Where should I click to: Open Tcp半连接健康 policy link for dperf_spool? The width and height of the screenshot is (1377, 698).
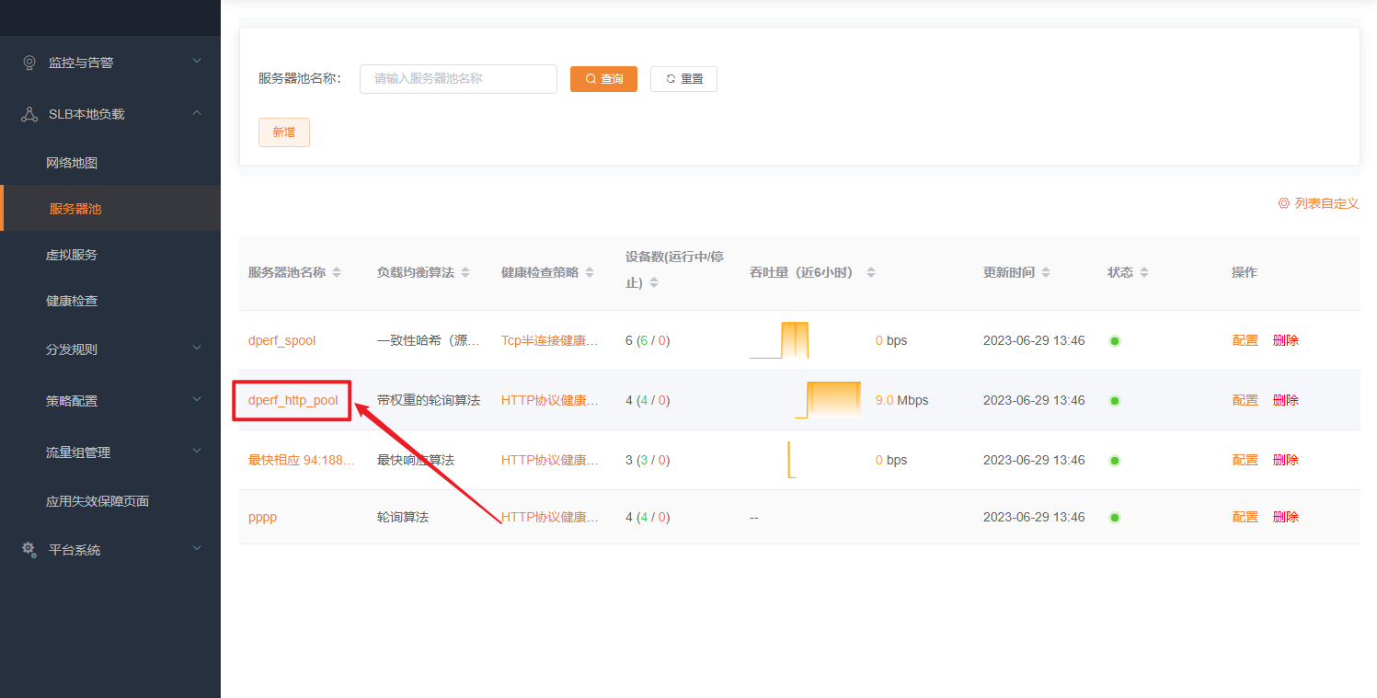[x=550, y=340]
